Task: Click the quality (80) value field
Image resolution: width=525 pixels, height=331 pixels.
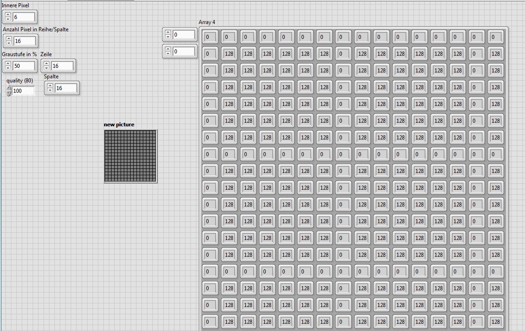Action: pos(23,91)
